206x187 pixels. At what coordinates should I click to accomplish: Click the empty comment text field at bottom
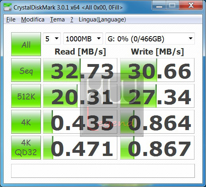pos(103,171)
